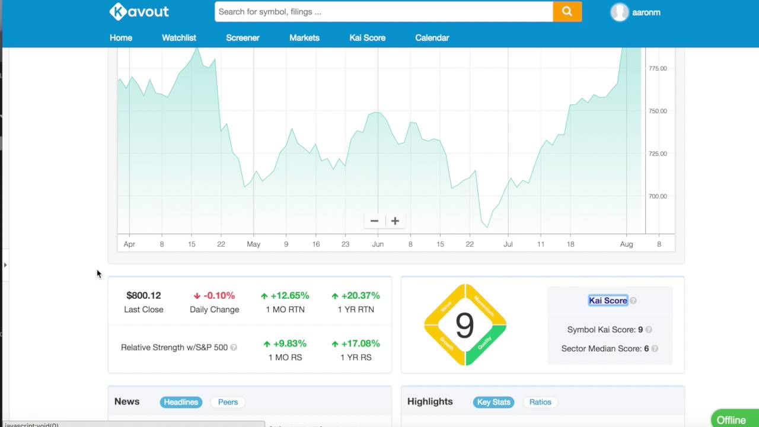Click help icon next to Sector Median Score
The width and height of the screenshot is (759, 427).
point(655,349)
